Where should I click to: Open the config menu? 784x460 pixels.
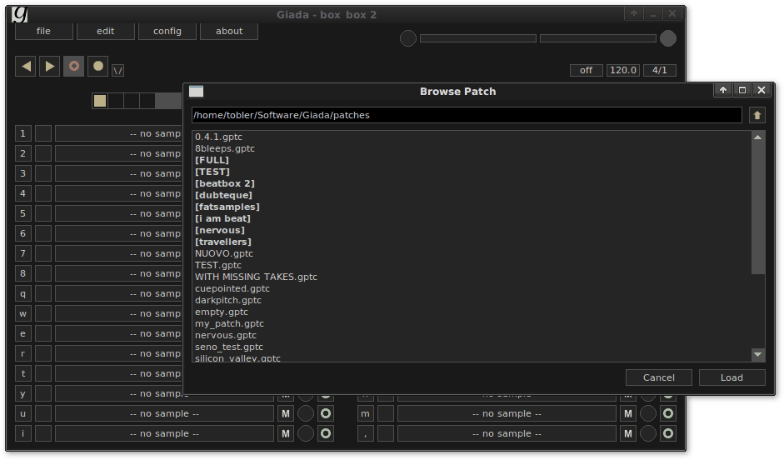[167, 31]
